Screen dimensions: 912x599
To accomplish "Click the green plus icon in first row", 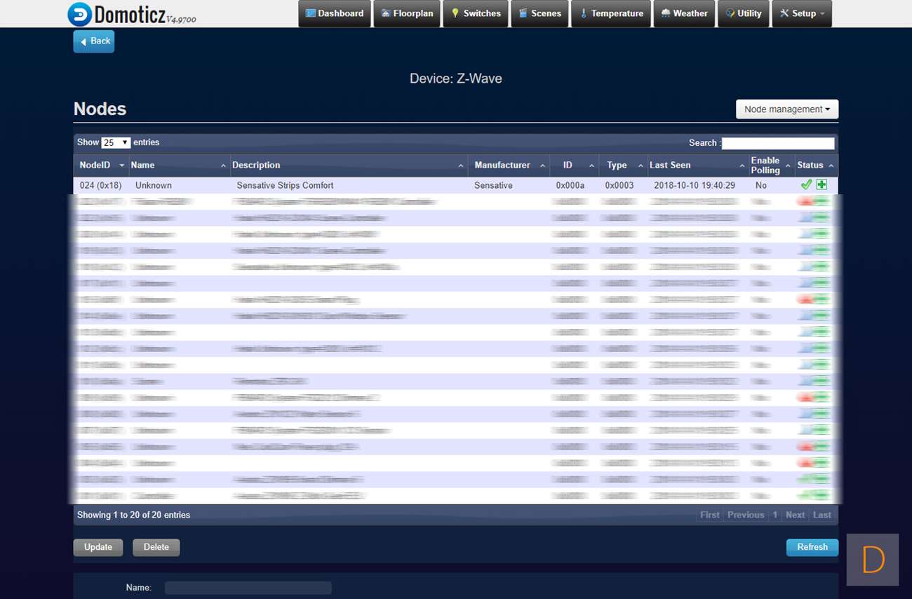I will click(x=822, y=184).
